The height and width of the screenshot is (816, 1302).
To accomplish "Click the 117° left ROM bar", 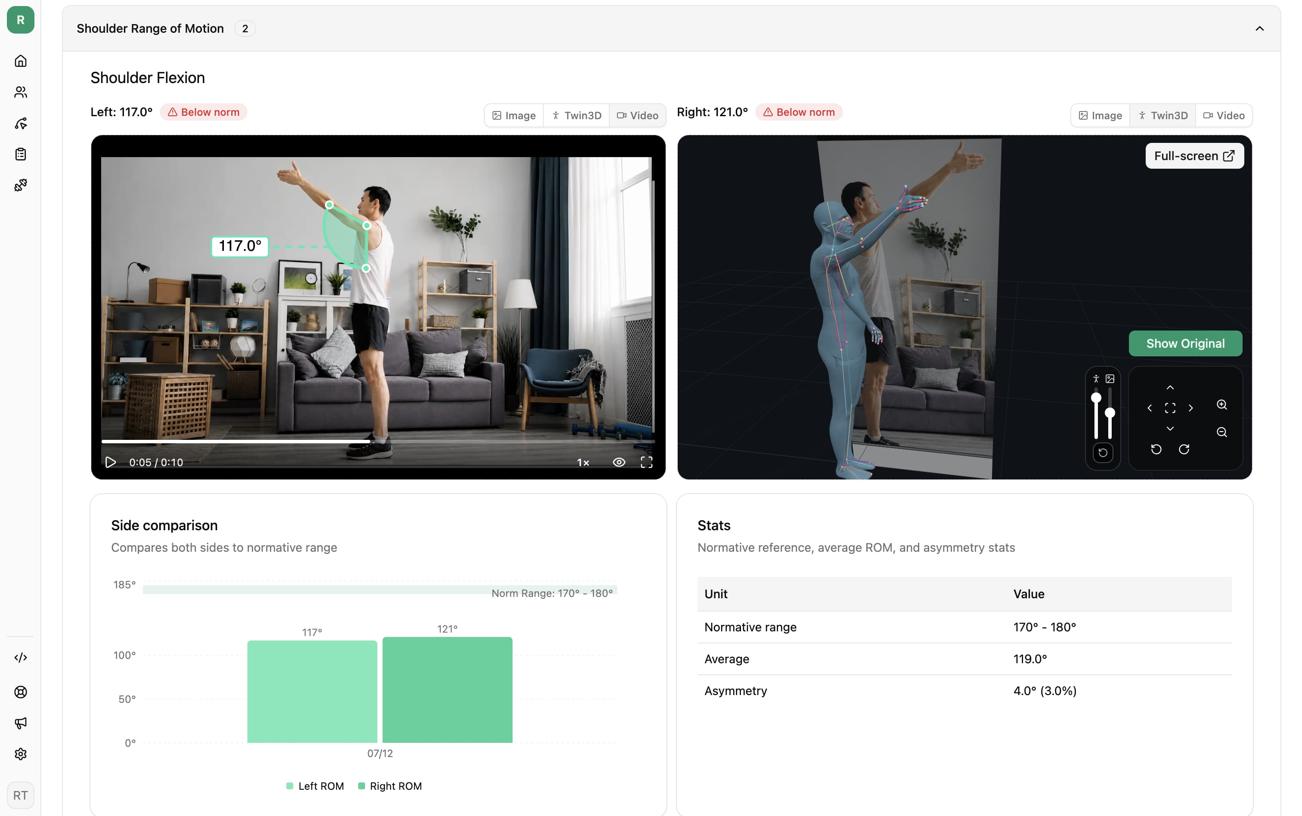I will click(312, 691).
